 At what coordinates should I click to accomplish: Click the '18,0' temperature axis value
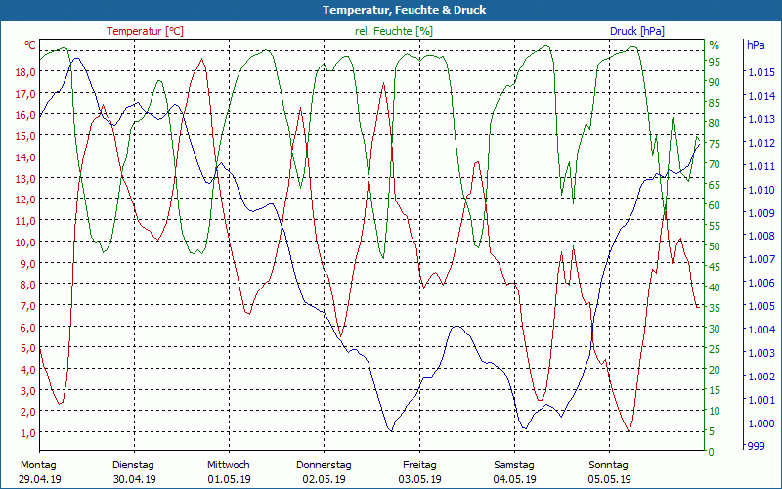25,72
